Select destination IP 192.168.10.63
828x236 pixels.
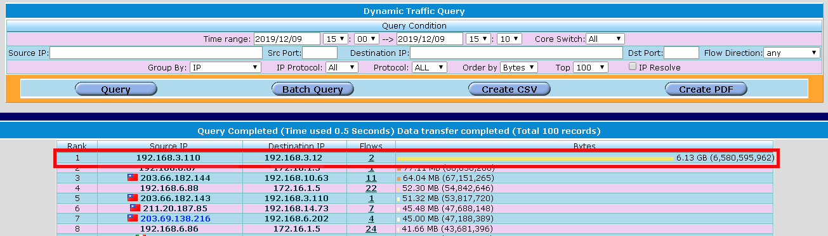tap(296, 178)
